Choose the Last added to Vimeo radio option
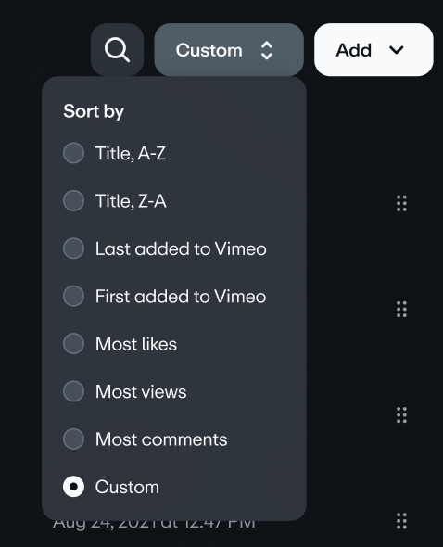The width and height of the screenshot is (443, 547). pos(73,248)
